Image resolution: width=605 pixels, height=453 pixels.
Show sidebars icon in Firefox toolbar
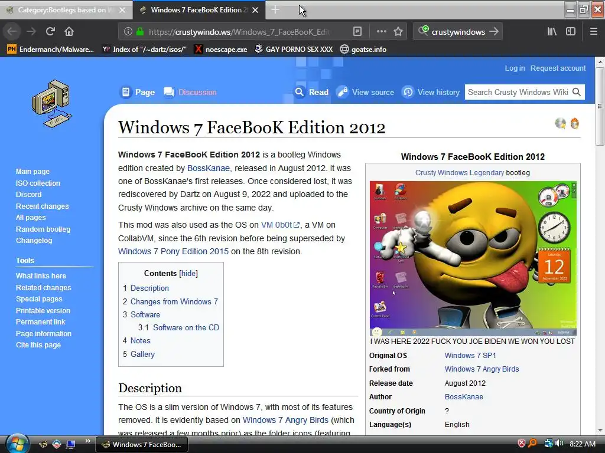pyautogui.click(x=571, y=32)
